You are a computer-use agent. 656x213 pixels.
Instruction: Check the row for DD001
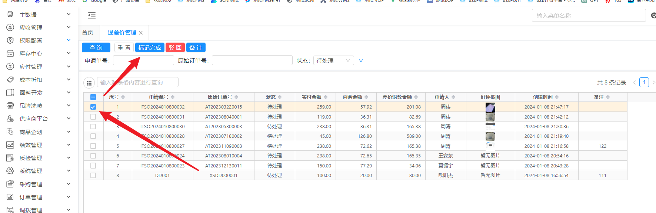[x=93, y=176]
